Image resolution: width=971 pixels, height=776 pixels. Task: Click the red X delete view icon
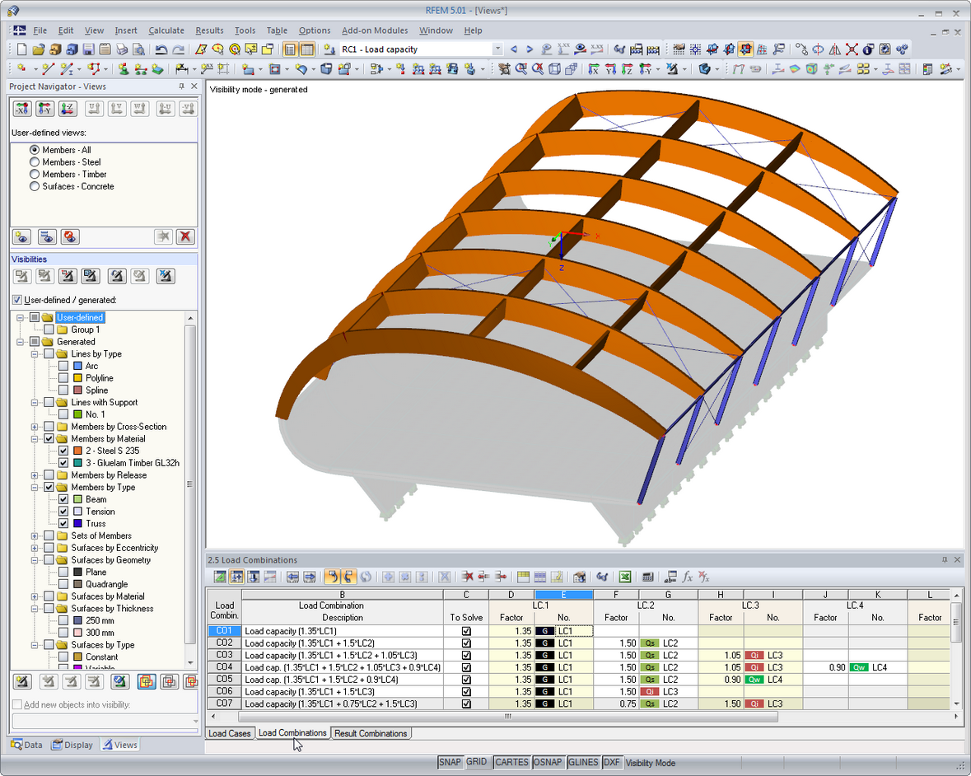[x=185, y=236]
